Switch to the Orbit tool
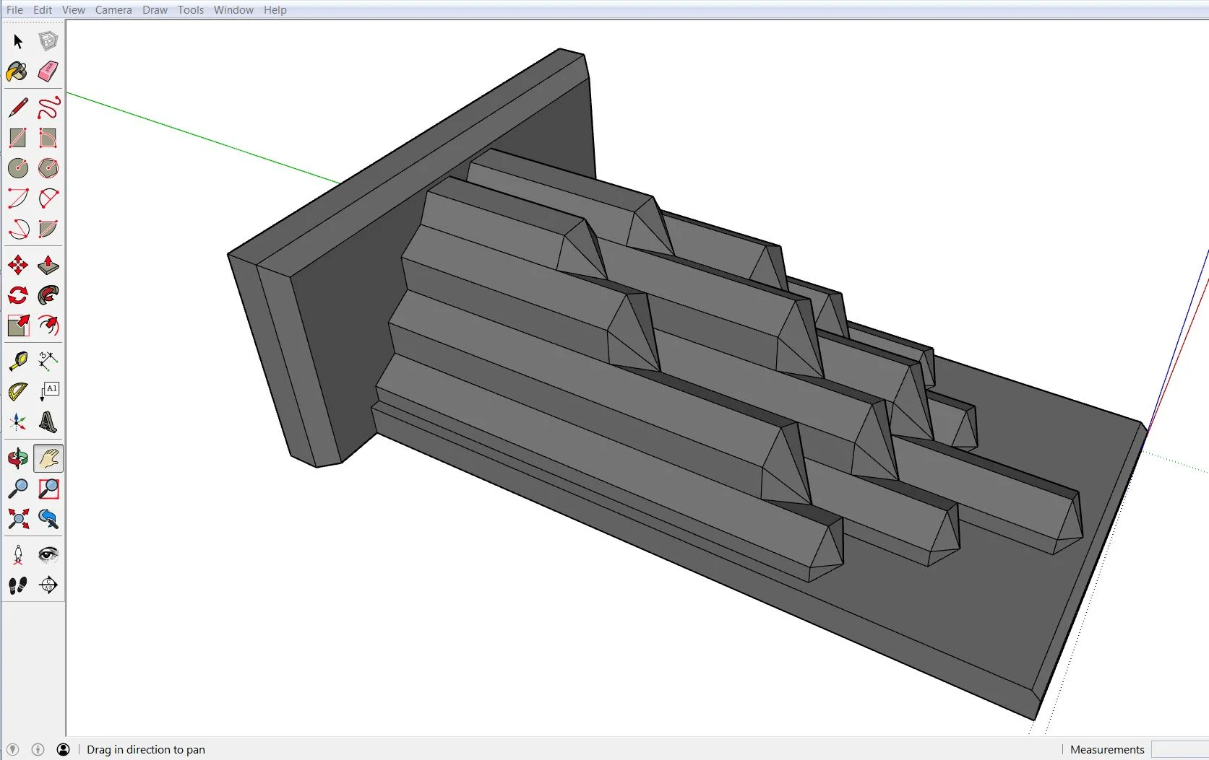The image size is (1209, 760). pyautogui.click(x=18, y=458)
